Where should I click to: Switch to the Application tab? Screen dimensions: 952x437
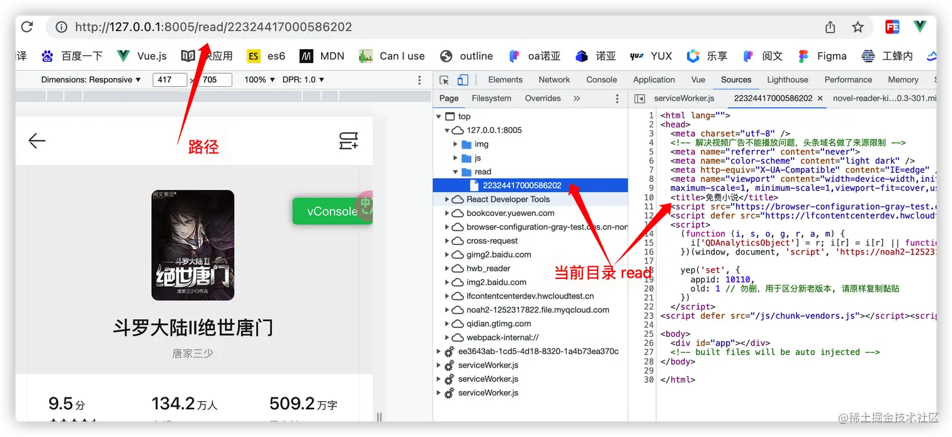pos(654,80)
